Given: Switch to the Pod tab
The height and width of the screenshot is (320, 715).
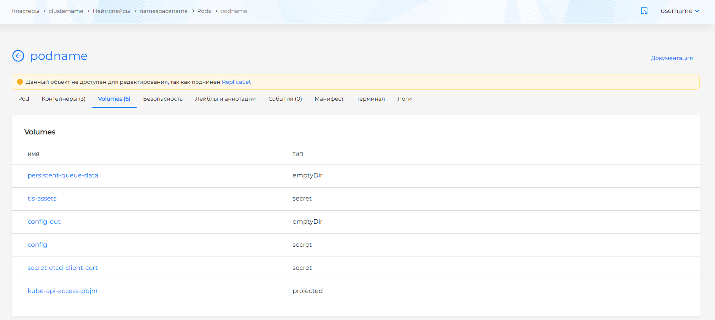Looking at the screenshot, I should click(x=24, y=99).
